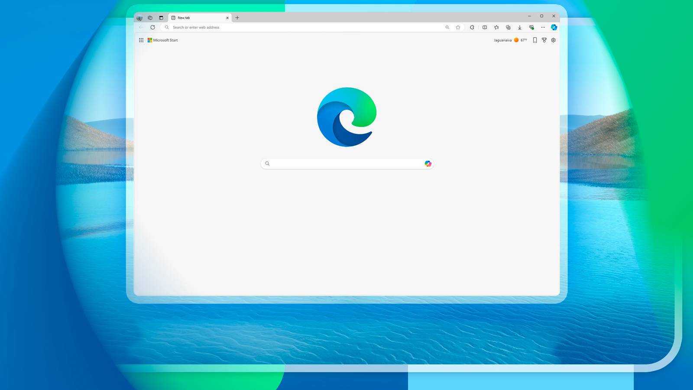Viewport: 693px width, 390px height.
Task: Open the Settings and more menu
Action: coord(543,27)
